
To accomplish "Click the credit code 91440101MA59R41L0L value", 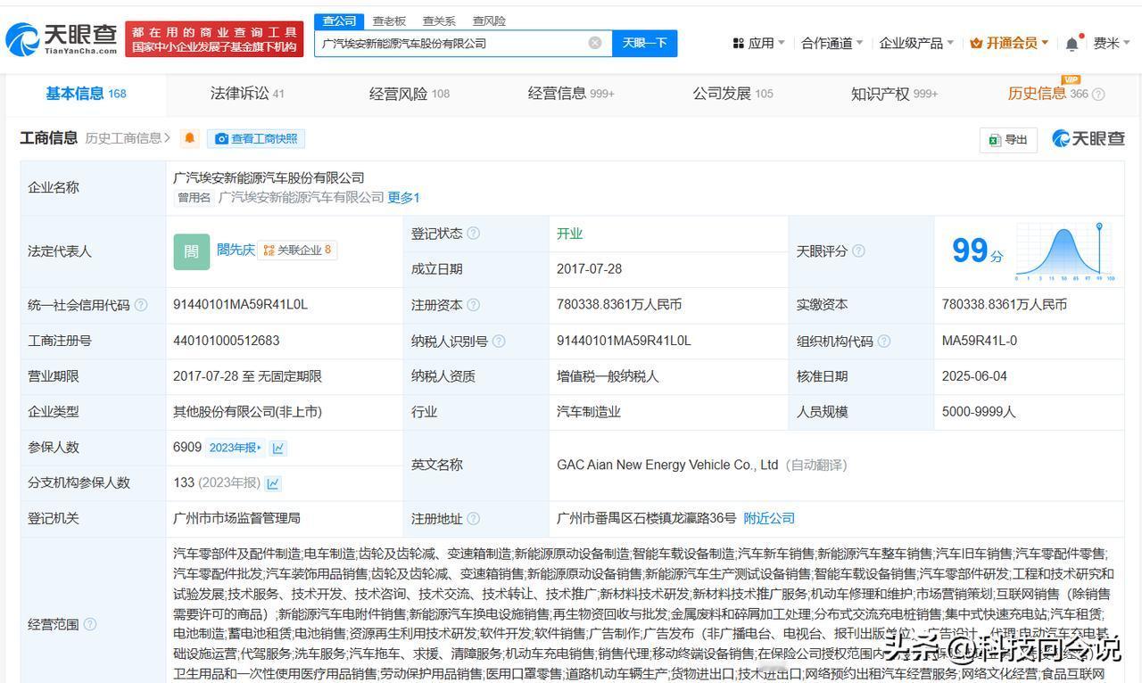I will point(240,305).
